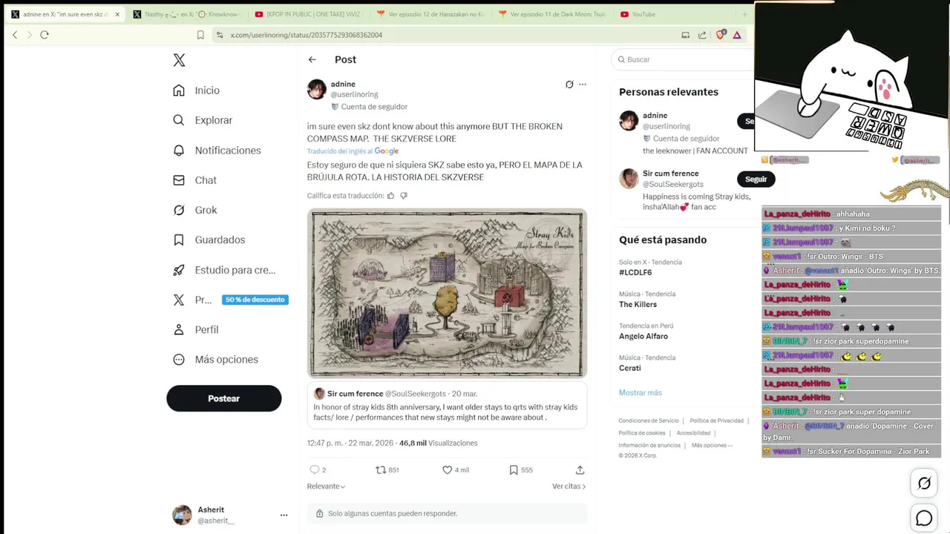The image size is (950, 534).
Task: Follow Sir cum ference with Seguir button
Action: (x=756, y=179)
